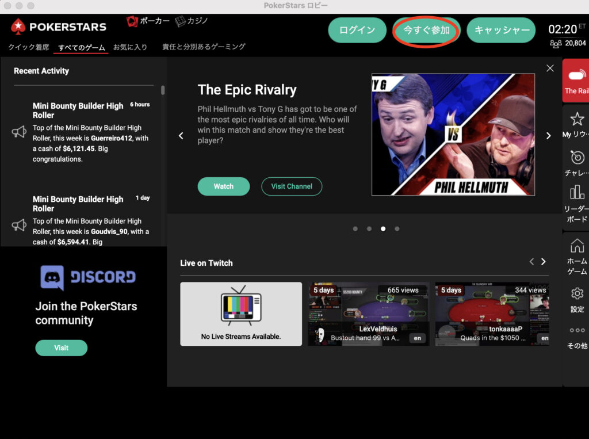
Task: Click the three-dot その他 icon
Action: 576,331
